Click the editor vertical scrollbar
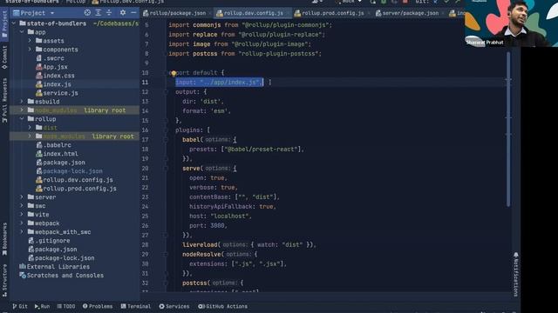Screen dimensions: 558x313 point(508,129)
